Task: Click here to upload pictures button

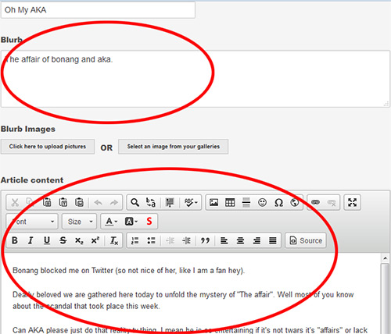Action: click(48, 147)
